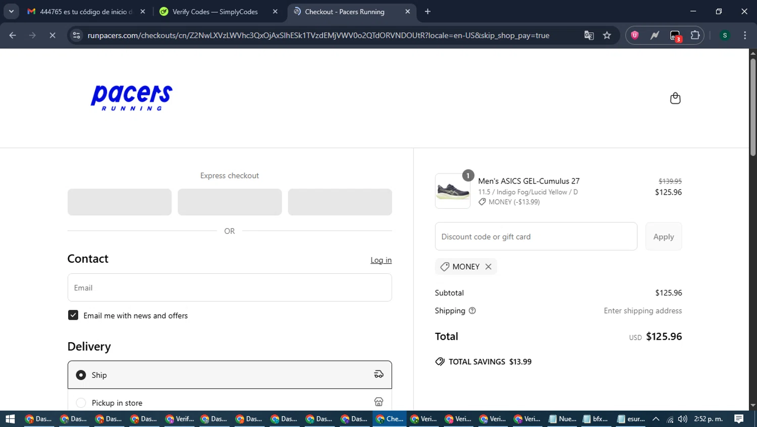Viewport: 757px width, 427px height.
Task: Open the red shield extension icon
Action: click(x=635, y=35)
